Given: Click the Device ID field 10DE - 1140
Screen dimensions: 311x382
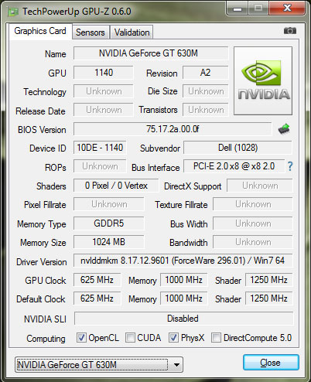Looking at the screenshot, I should [100, 148].
